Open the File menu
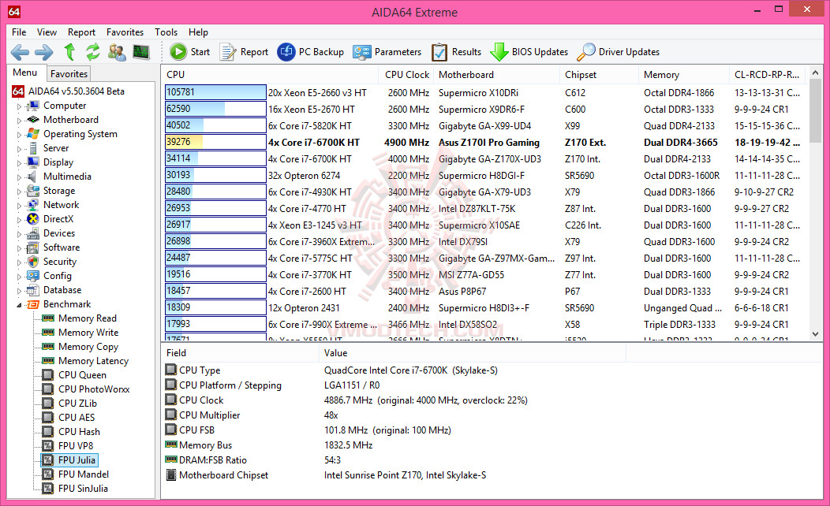 tap(19, 32)
